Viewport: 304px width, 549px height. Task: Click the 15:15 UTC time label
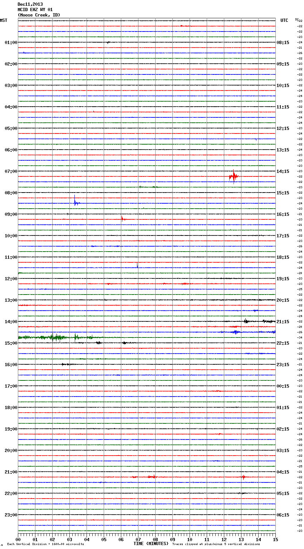283,193
